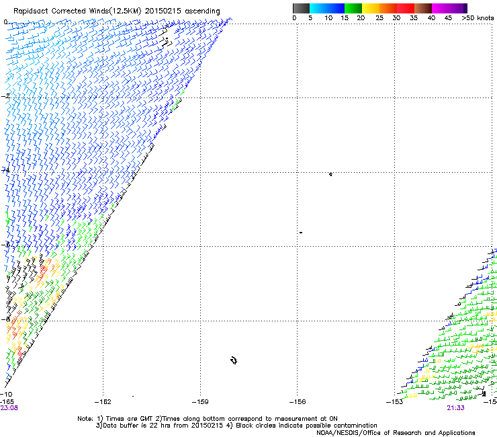Screen dimensions: 497x437
Task: Click the word 'ascending' in the title
Action: pyautogui.click(x=202, y=11)
